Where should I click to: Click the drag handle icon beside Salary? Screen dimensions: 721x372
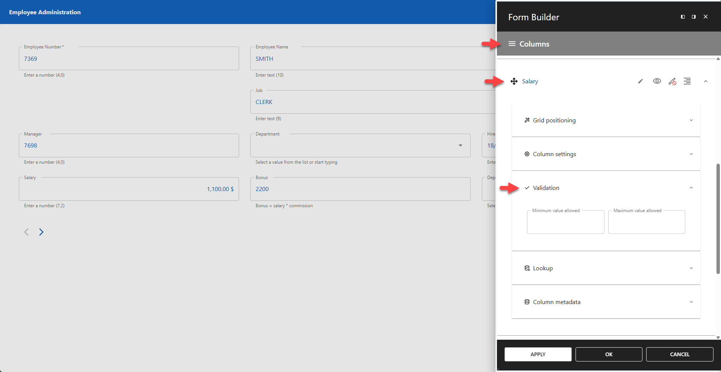click(514, 81)
